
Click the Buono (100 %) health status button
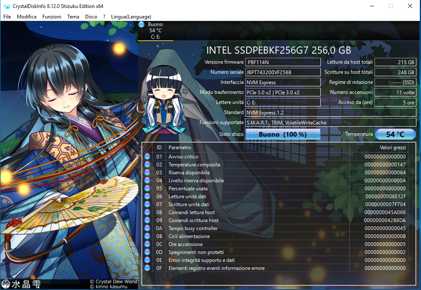pos(283,135)
